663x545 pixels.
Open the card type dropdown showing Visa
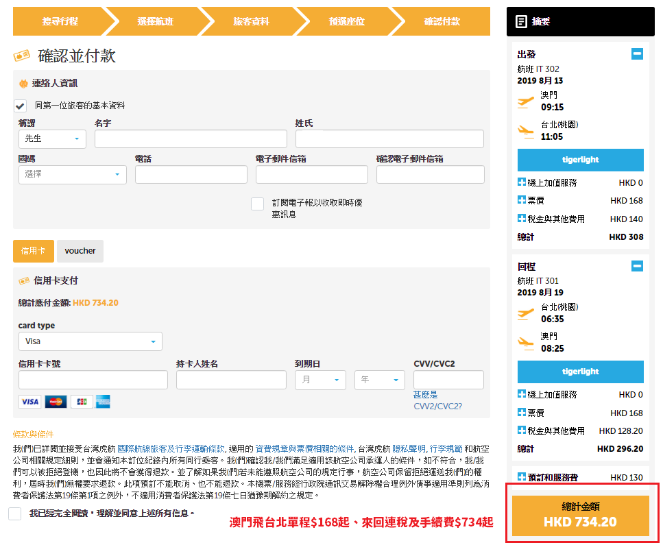pos(91,341)
